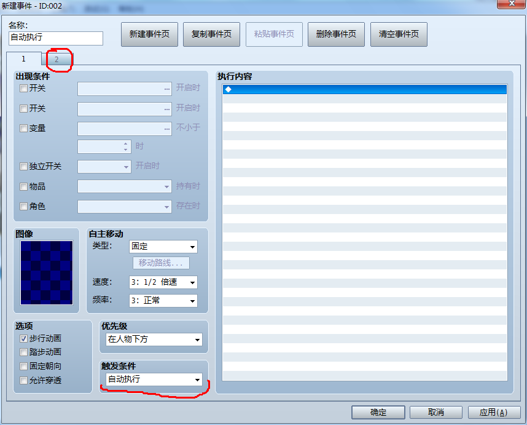Select the highlighted ◆ row in 执行内容

(x=365, y=89)
